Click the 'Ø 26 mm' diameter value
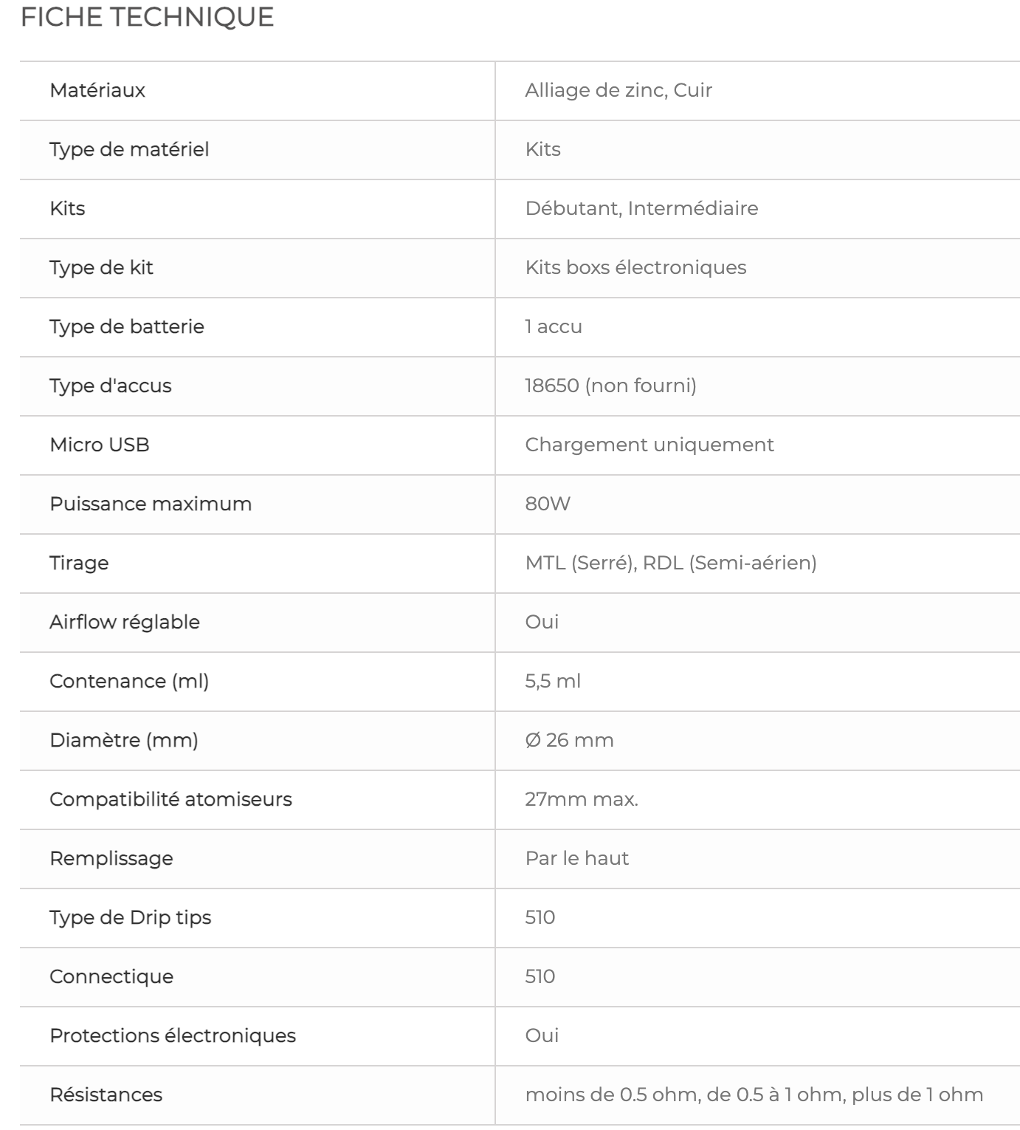The height and width of the screenshot is (1130, 1020). coord(569,740)
